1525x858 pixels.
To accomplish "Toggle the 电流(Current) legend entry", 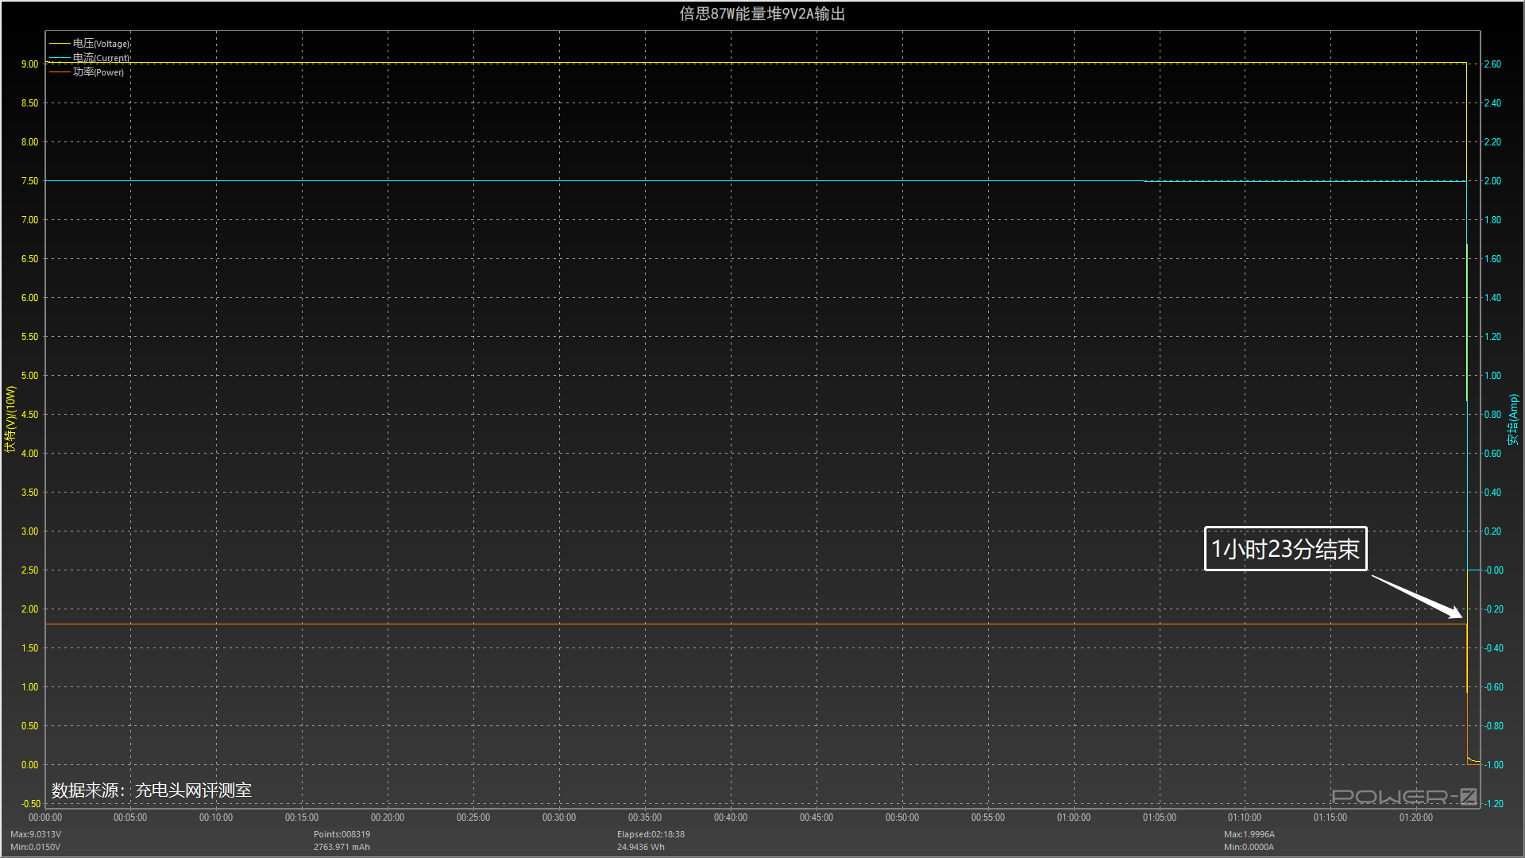I will click(100, 58).
